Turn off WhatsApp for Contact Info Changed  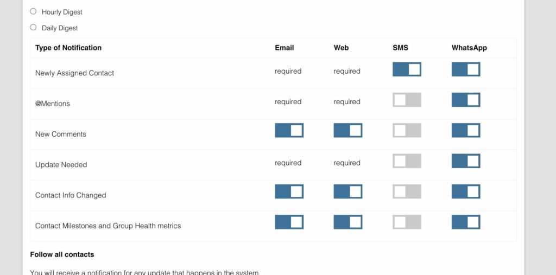coord(465,191)
